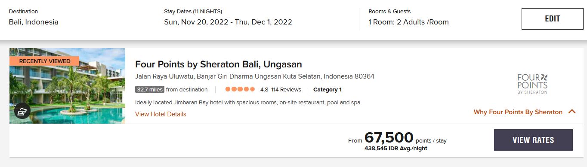The image size is (587, 167).
Task: Click the 438,545 IDR average nightly rate
Action: 396,149
